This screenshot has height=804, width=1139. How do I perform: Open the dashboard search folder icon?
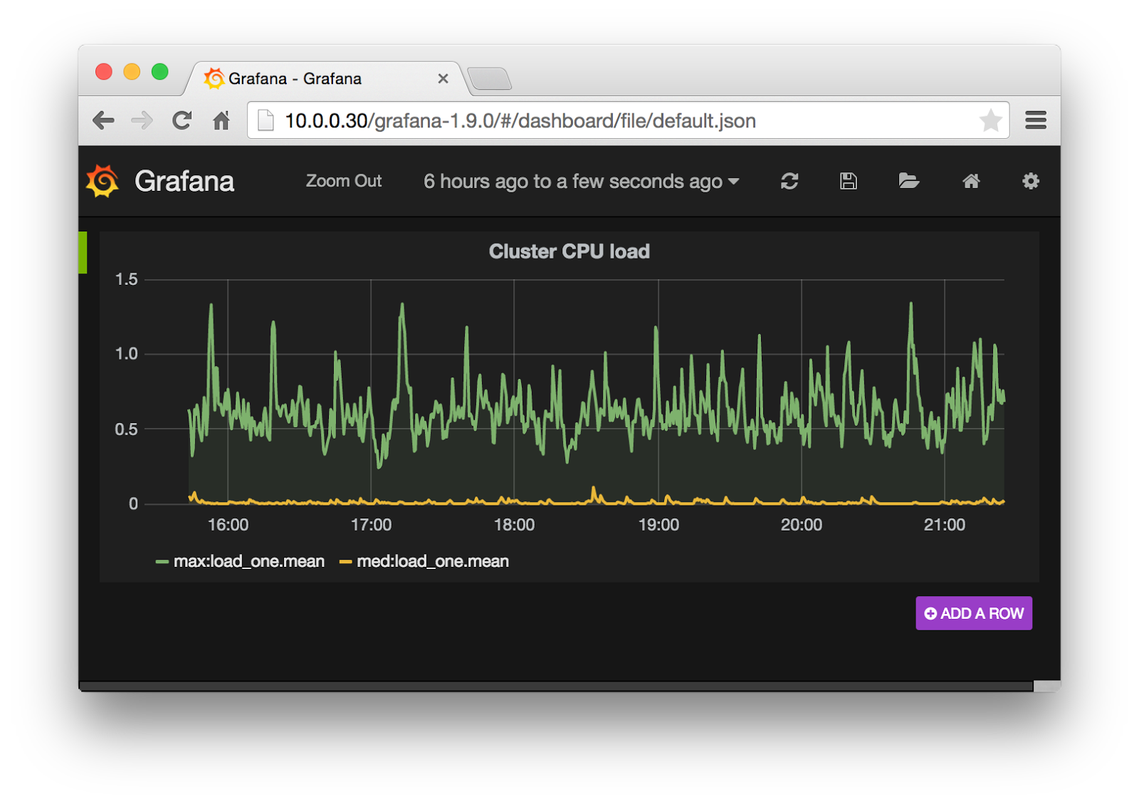pos(908,181)
